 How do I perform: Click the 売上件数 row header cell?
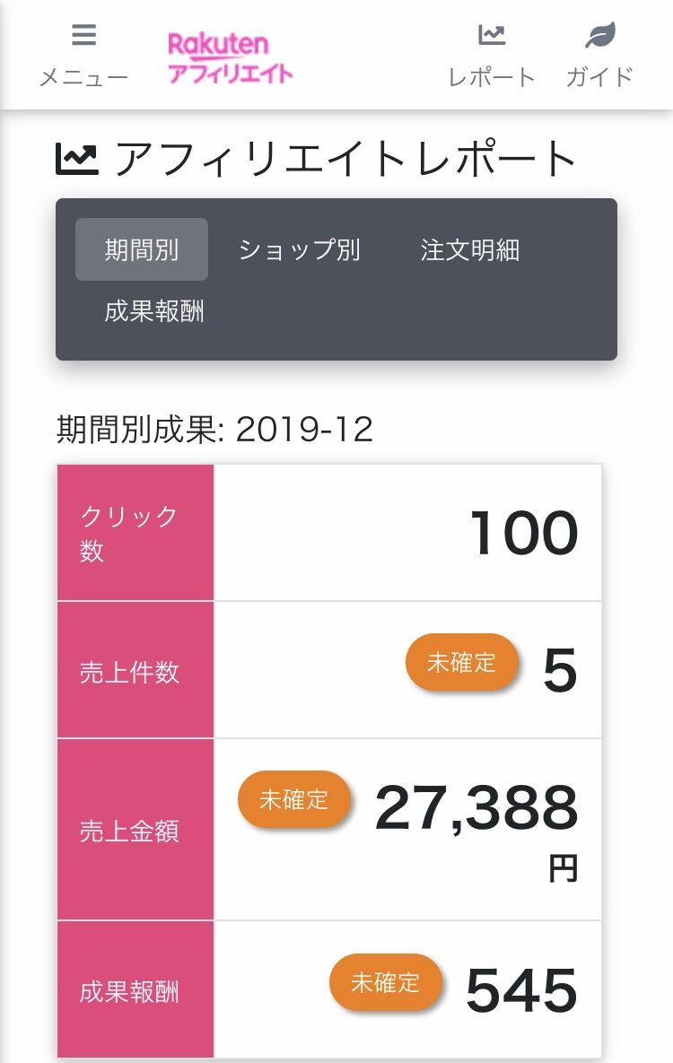tap(135, 671)
